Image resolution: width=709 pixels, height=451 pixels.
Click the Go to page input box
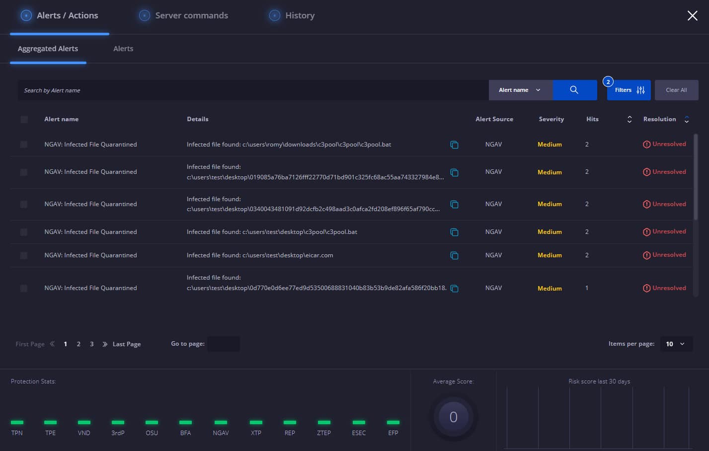pos(224,344)
